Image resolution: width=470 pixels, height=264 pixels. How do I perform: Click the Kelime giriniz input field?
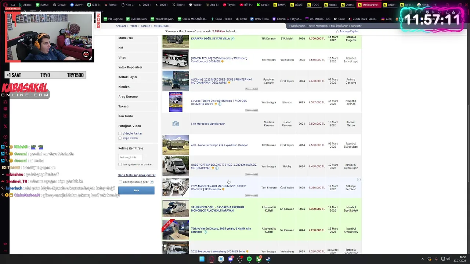tap(130, 157)
